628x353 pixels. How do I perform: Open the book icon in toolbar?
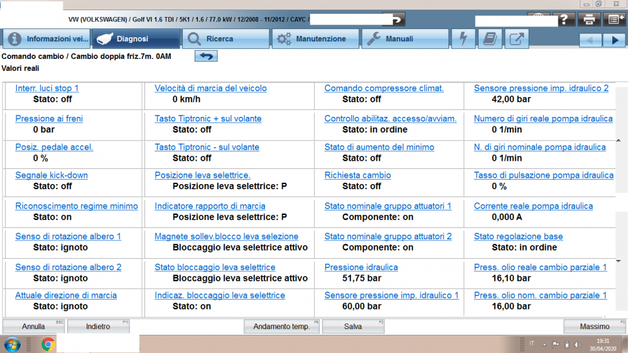pos(489,39)
